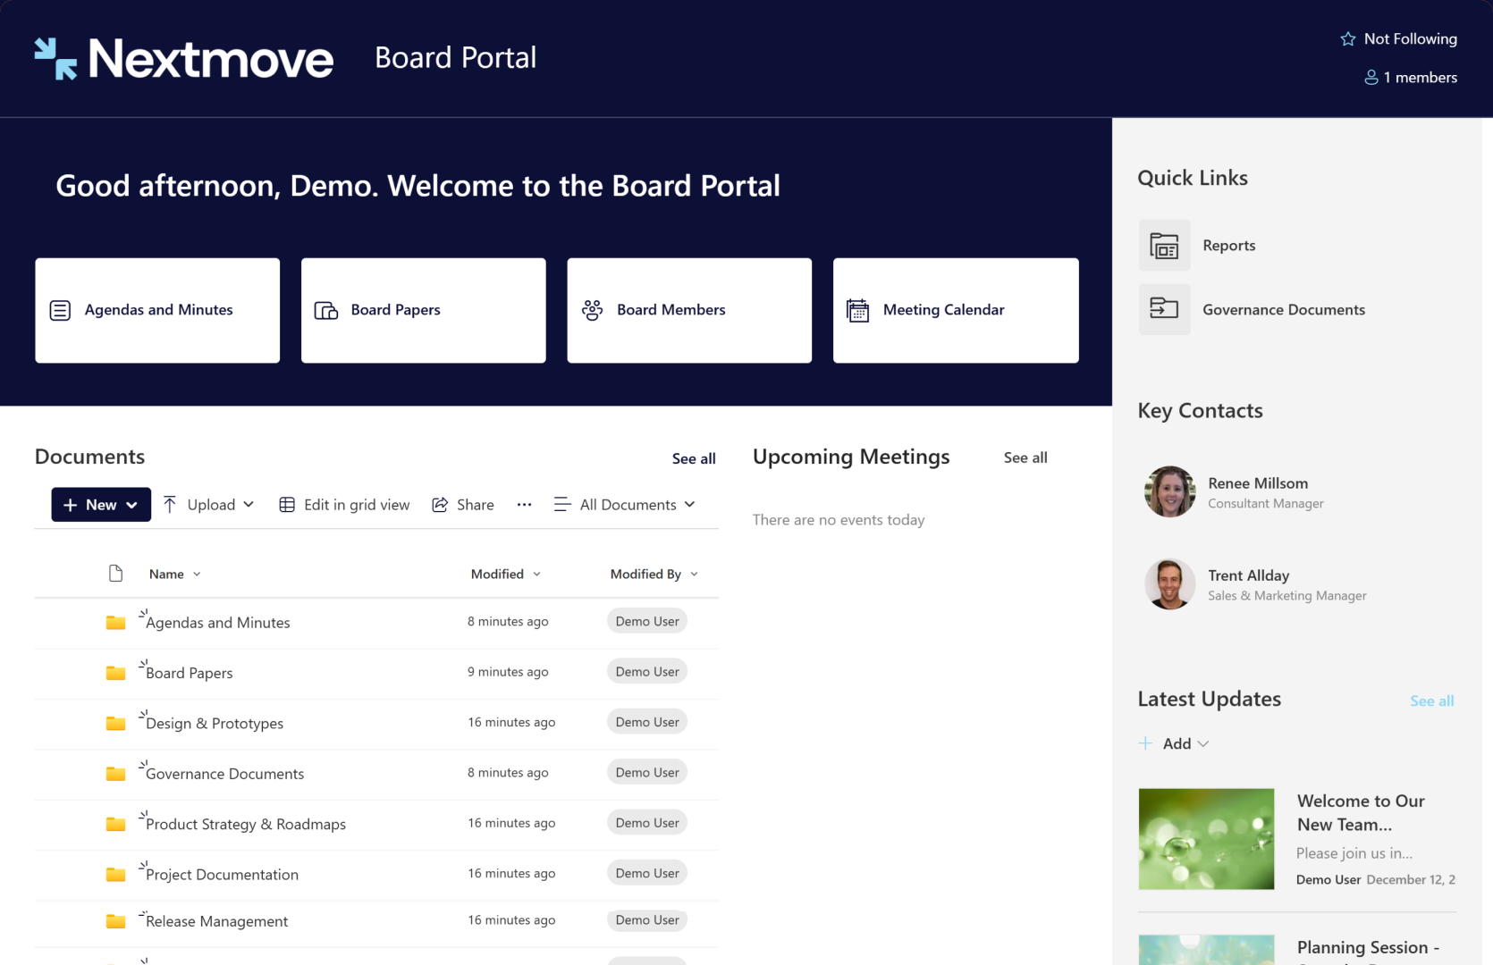The width and height of the screenshot is (1493, 965).
Task: Click Renee Millsom's profile photo
Action: click(1169, 491)
